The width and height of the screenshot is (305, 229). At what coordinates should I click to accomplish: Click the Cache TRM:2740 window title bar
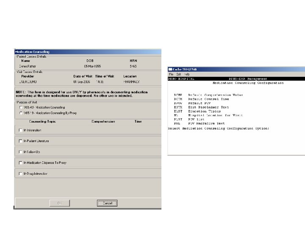point(236,69)
